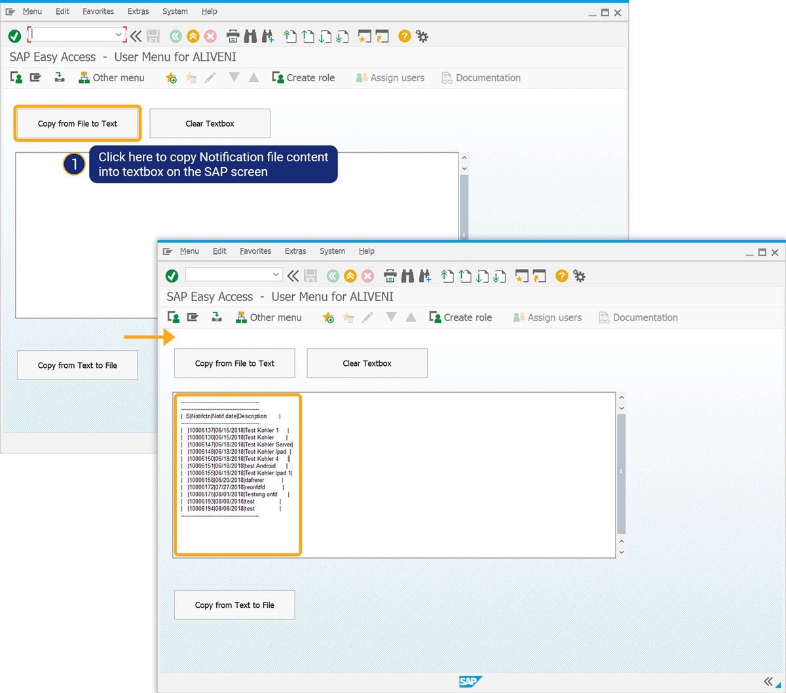The width and height of the screenshot is (786, 693).
Task: Click Copy from File to Text, back window
Action: tap(77, 123)
